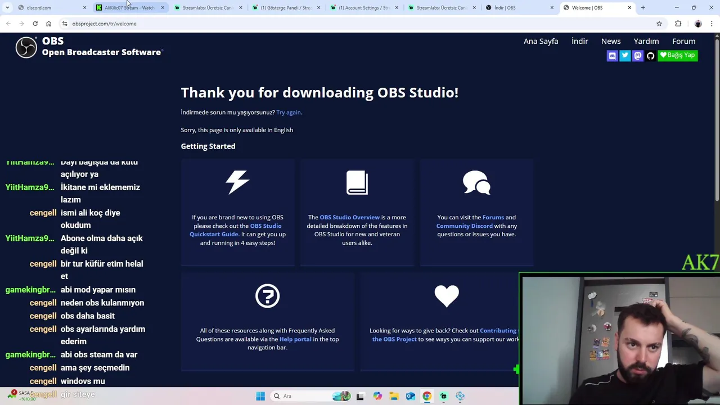Open İndir menu item
This screenshot has width=720, height=405.
click(579, 41)
